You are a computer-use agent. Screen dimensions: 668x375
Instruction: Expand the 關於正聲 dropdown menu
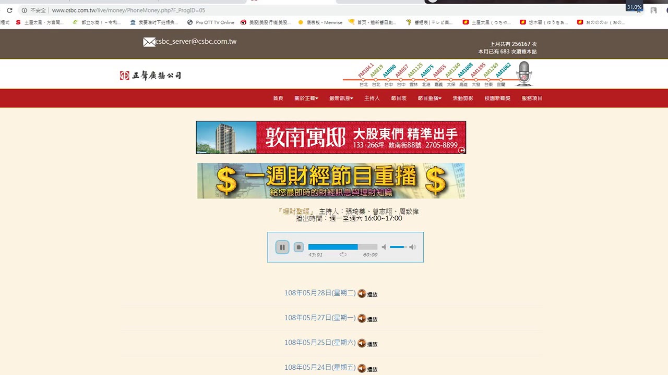[306, 98]
